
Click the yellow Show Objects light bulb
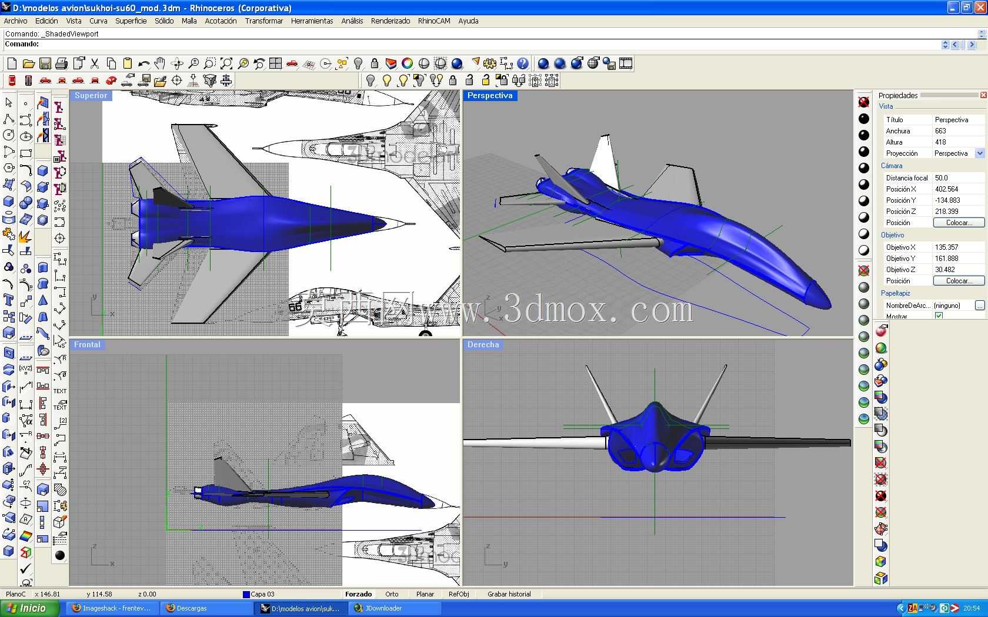click(x=387, y=81)
